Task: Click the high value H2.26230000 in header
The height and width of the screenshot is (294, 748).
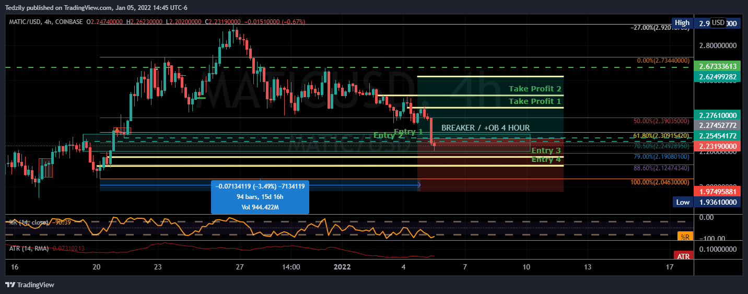Action: (x=145, y=22)
